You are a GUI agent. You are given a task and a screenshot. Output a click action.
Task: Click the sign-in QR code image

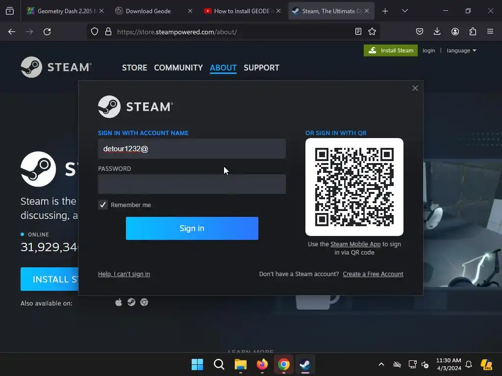click(x=354, y=187)
